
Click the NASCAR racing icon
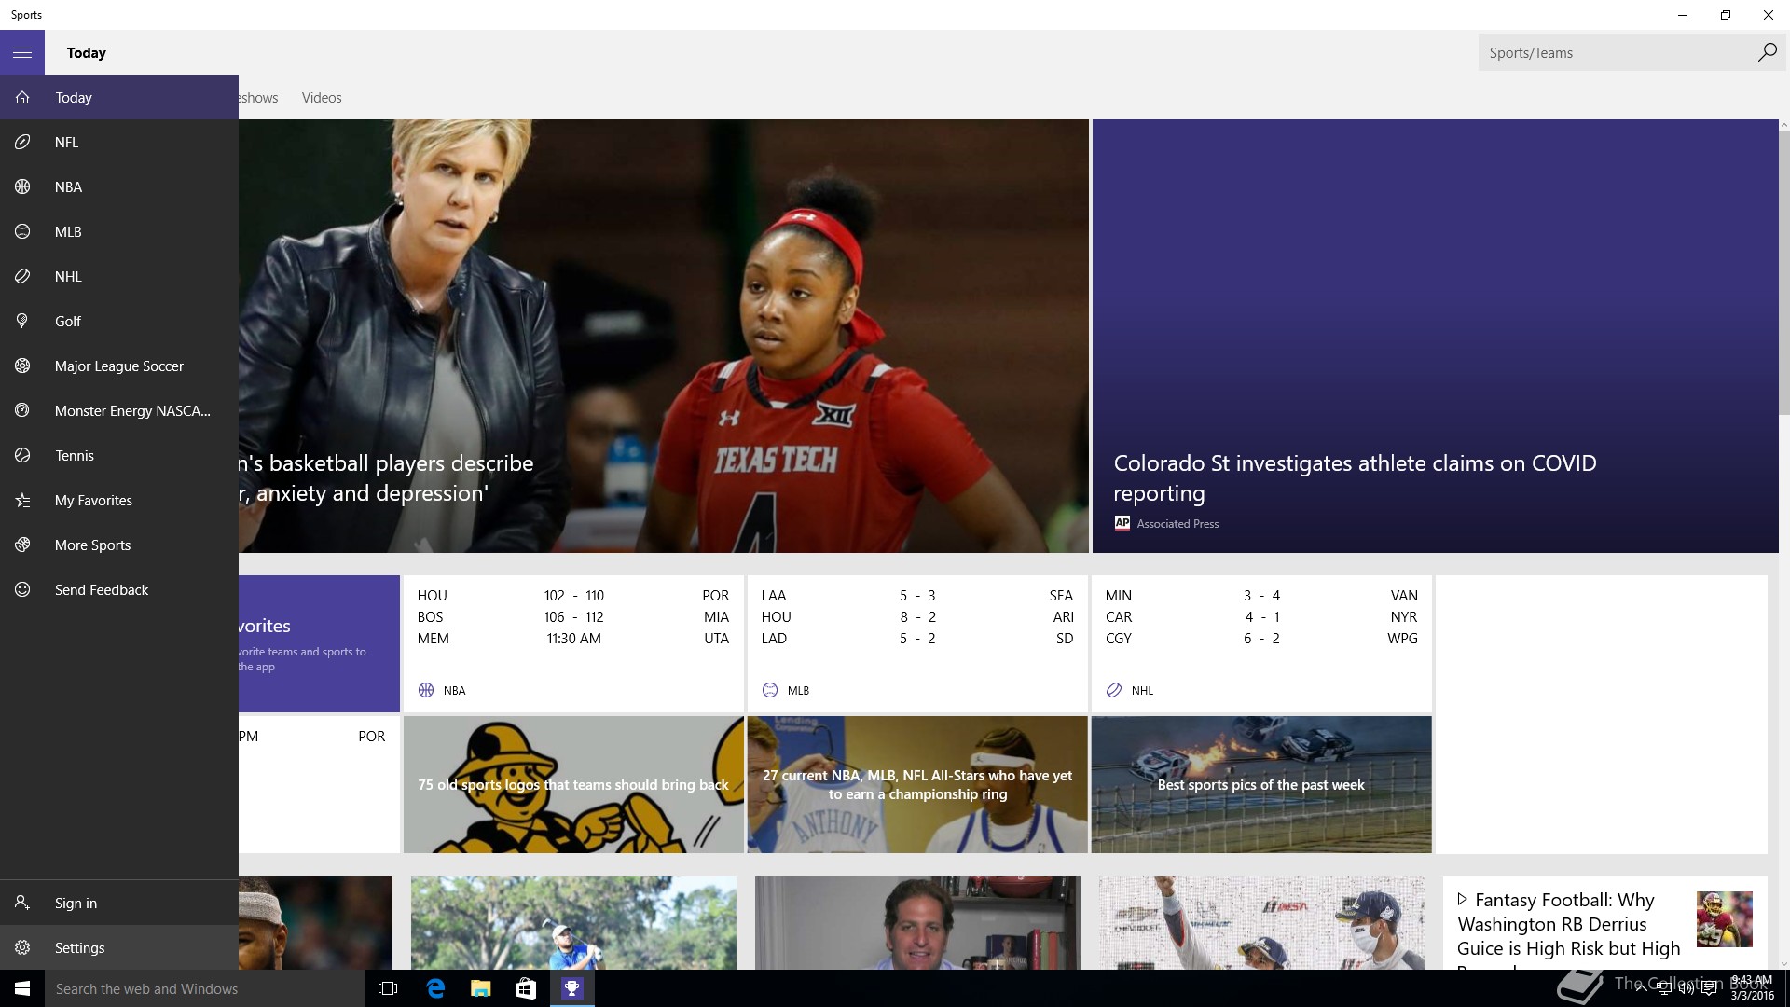coord(22,410)
